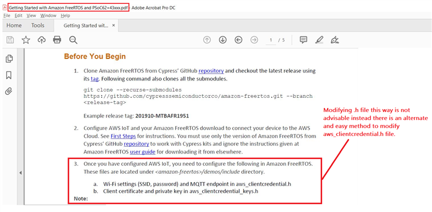
Task: Follow the 'repository' link in step 1
Action: click(x=211, y=71)
